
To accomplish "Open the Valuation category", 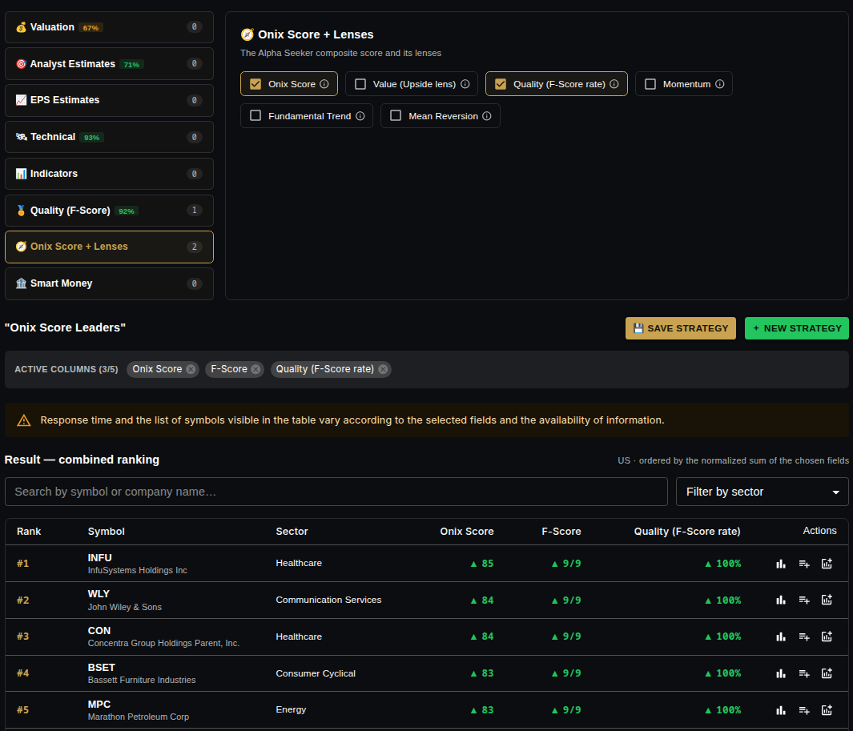I will point(110,27).
